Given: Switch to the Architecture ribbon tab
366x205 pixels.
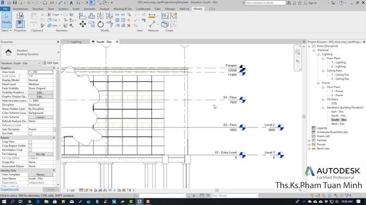Looking at the screenshot, I should [x=21, y=9].
